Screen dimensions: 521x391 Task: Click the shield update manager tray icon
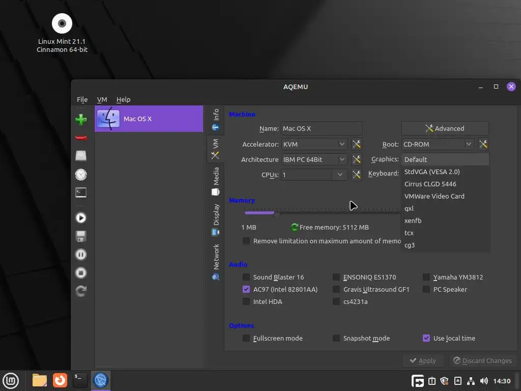444,381
